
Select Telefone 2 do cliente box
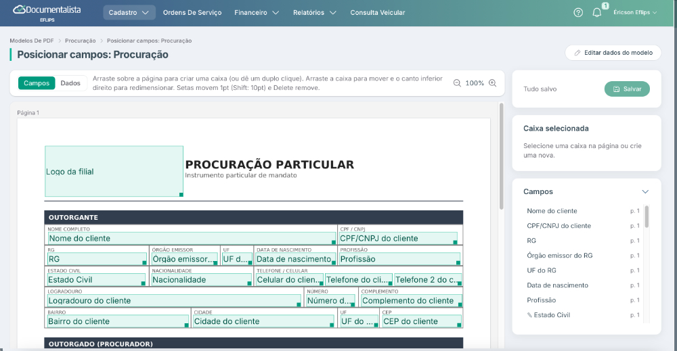[x=428, y=280]
